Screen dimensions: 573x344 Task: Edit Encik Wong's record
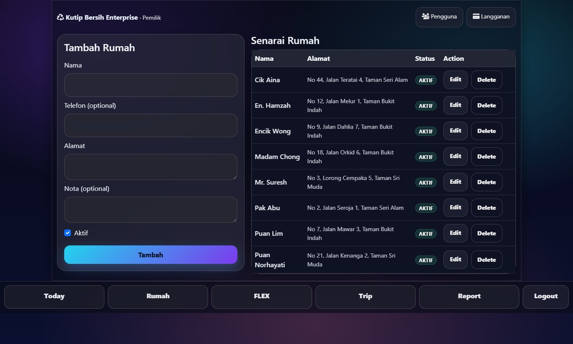pos(455,131)
